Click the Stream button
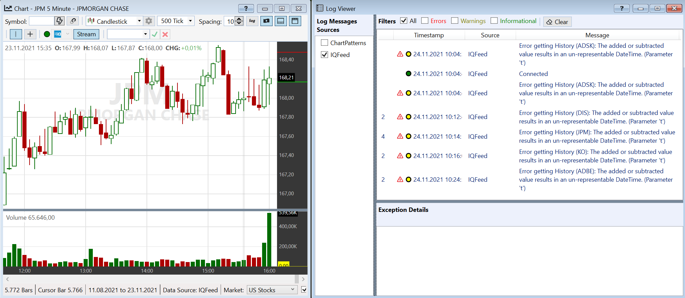 coord(86,34)
